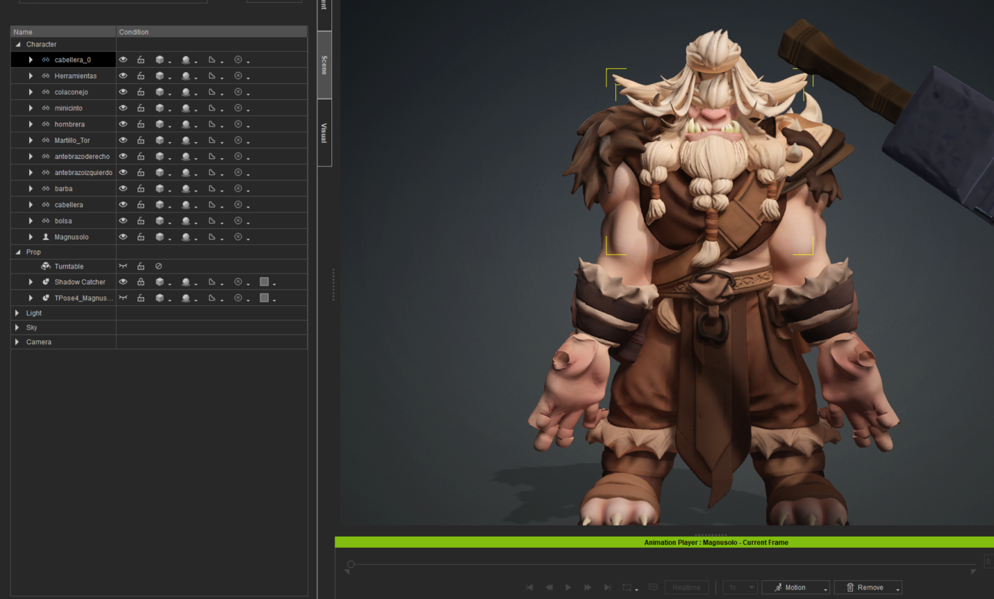This screenshot has height=599, width=994.
Task: Toggle the barba eye icon
Action: [123, 189]
